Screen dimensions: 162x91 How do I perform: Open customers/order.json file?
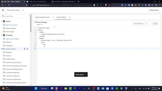coord(13,76)
